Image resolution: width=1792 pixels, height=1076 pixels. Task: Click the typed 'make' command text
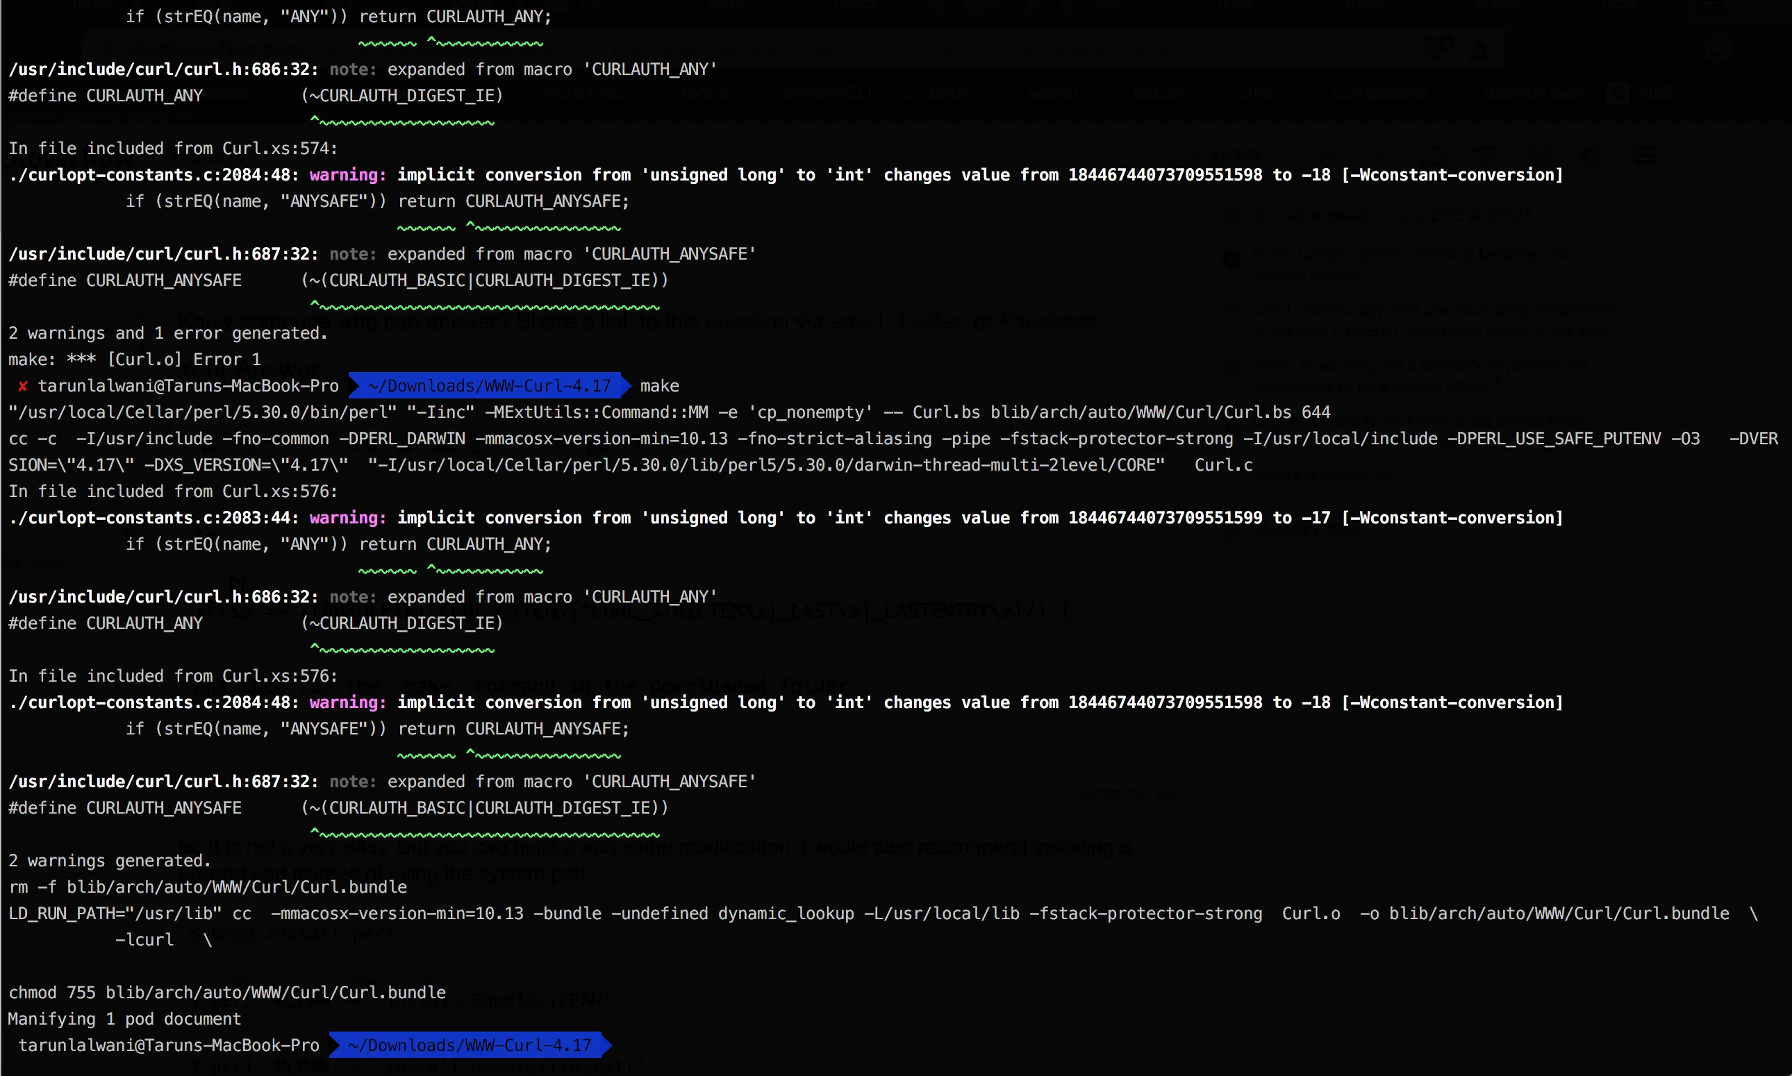(x=658, y=386)
